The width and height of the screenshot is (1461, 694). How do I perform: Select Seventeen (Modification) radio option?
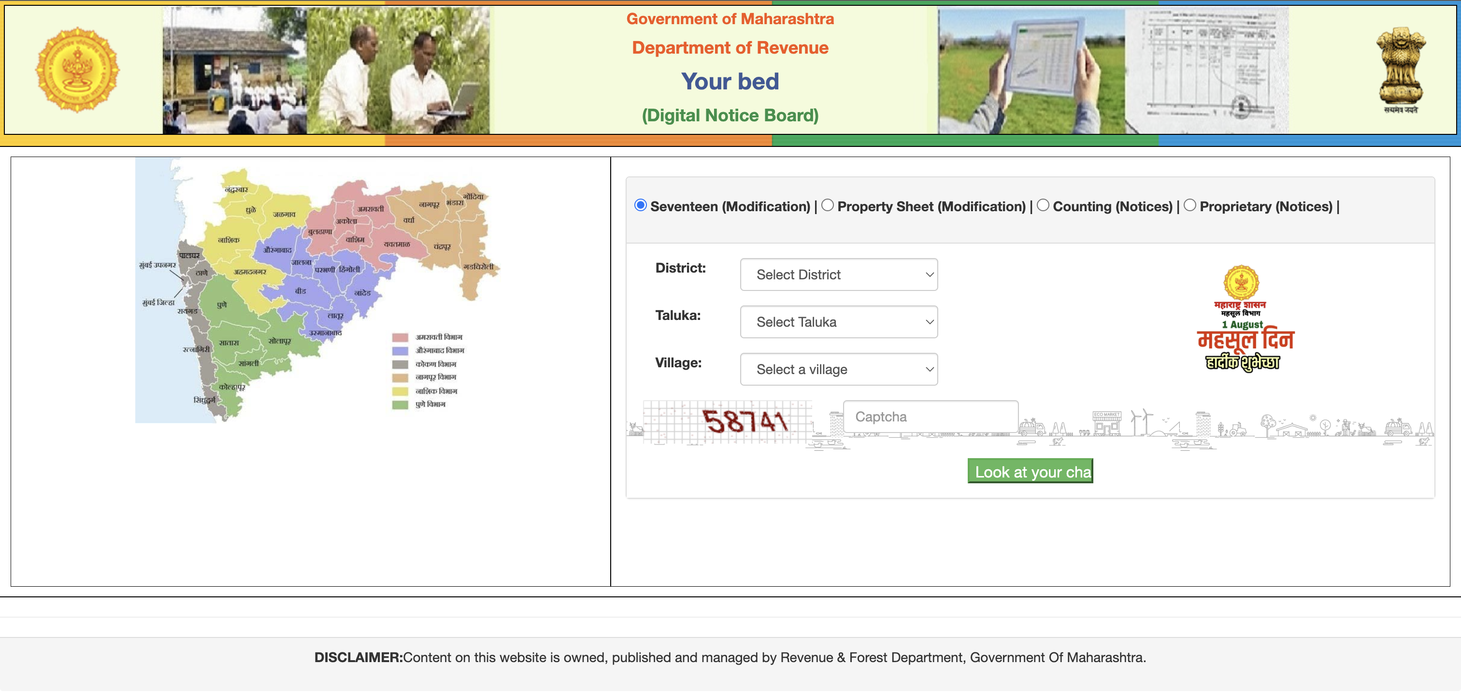point(640,205)
